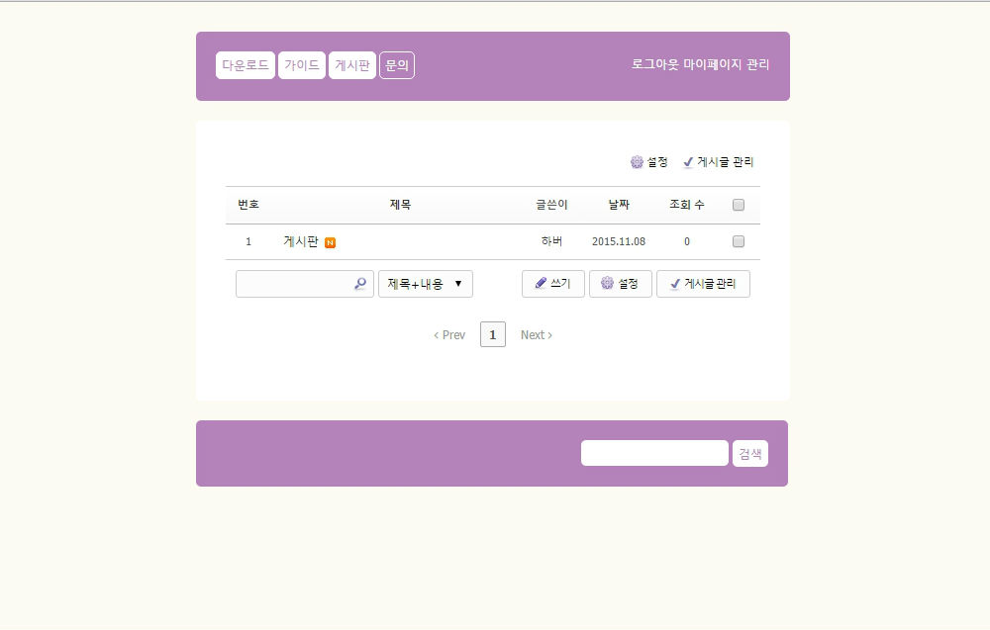The width and height of the screenshot is (990, 630).
Task: Click the 검색 search button in footer
Action: pos(750,453)
